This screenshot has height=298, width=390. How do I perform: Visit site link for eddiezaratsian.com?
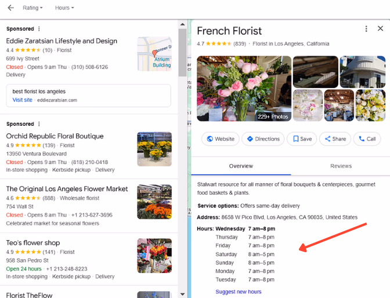point(23,100)
